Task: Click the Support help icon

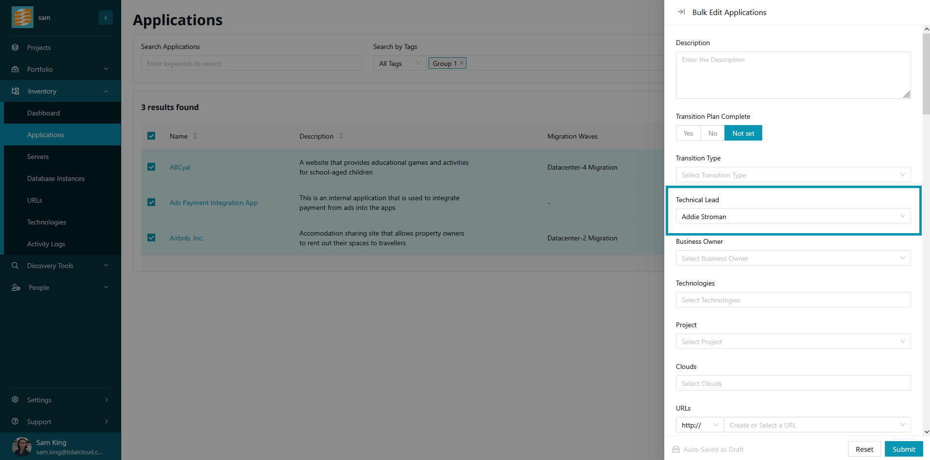Action: [16, 422]
